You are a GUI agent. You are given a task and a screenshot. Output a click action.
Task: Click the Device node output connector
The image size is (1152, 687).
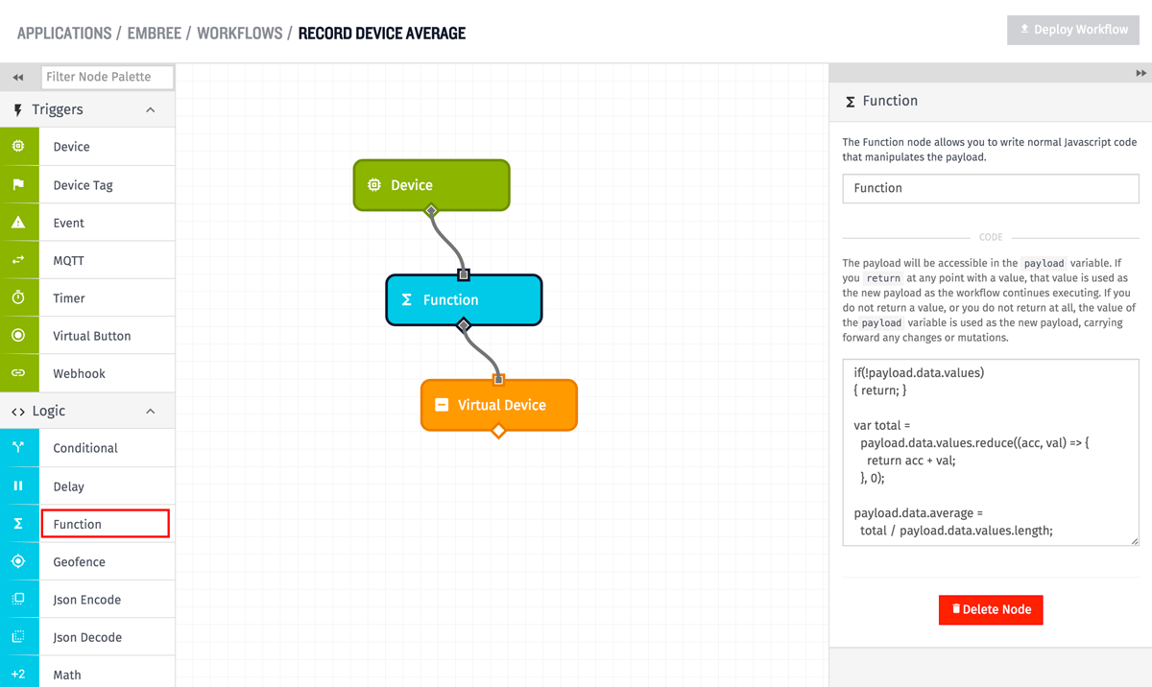pos(431,210)
